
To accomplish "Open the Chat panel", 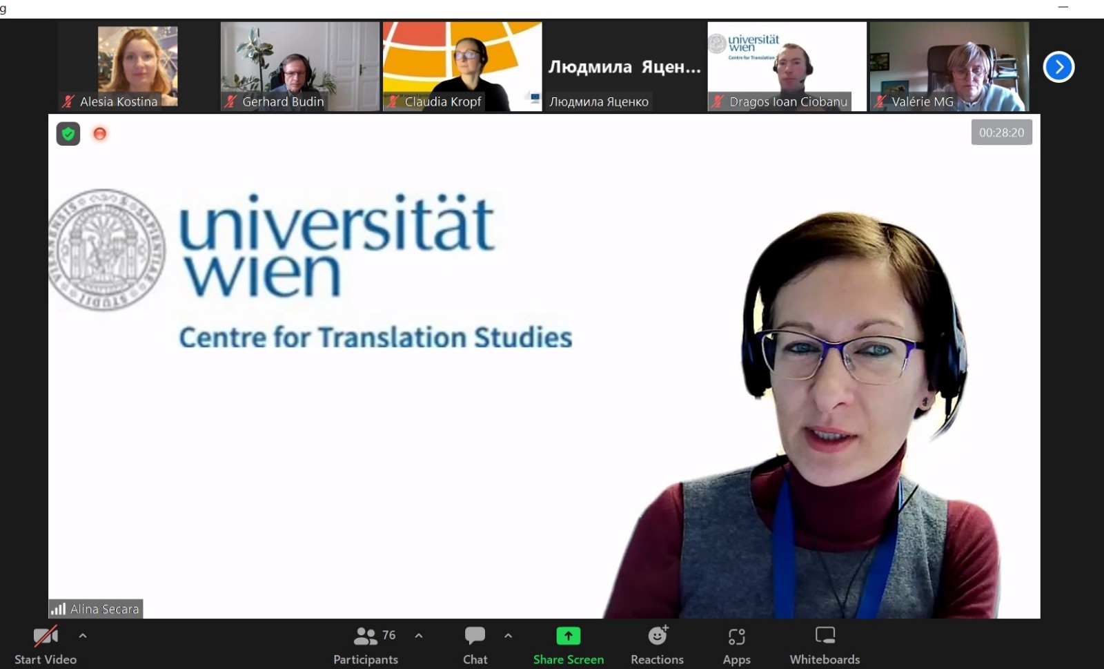I will tap(475, 646).
